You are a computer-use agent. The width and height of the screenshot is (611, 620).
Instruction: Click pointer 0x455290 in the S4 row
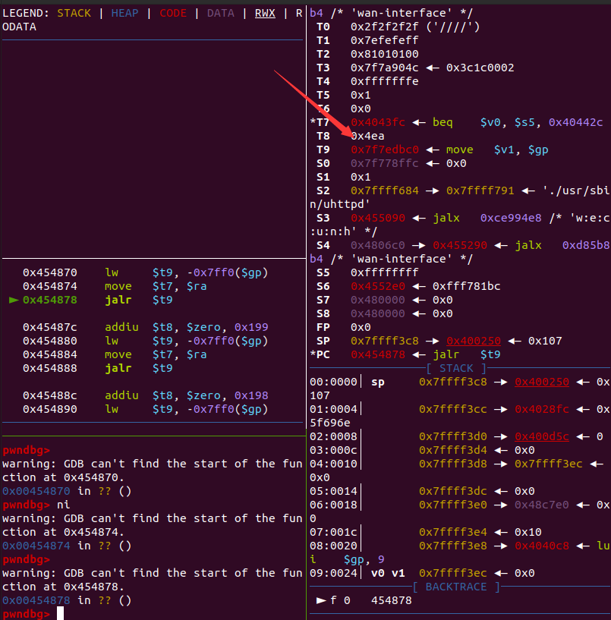point(459,245)
